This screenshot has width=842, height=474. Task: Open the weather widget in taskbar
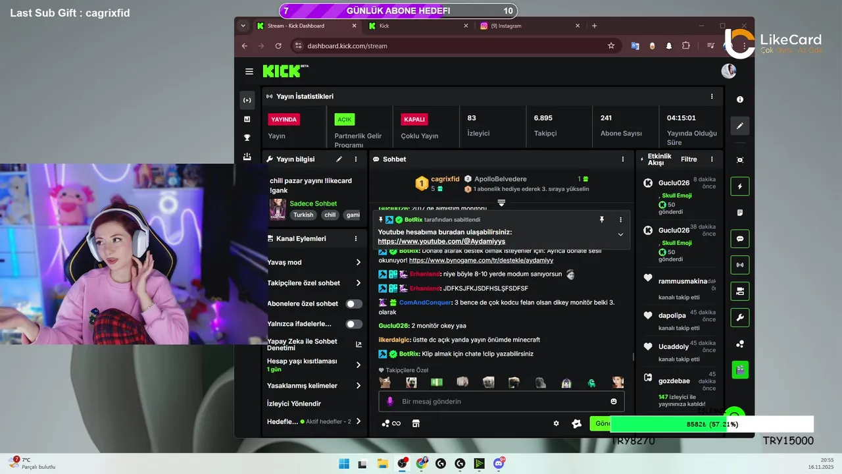[x=33, y=463]
